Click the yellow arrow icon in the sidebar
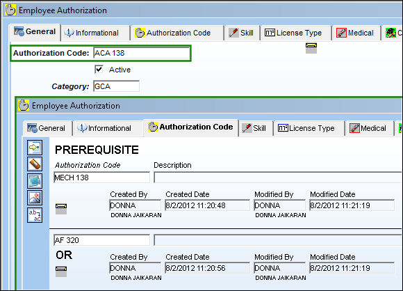403x291 pixels. click(35, 148)
